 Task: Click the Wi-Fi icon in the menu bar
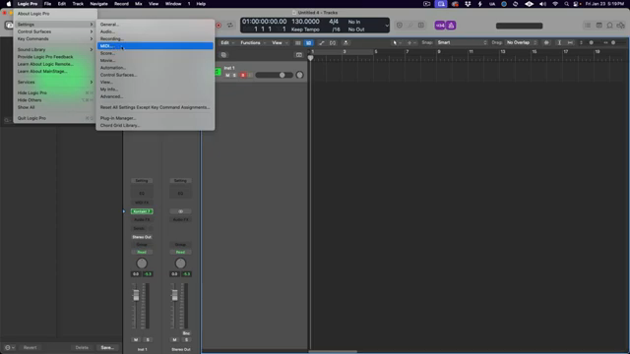555,4
